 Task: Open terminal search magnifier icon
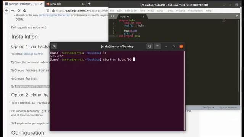[x=149, y=46]
